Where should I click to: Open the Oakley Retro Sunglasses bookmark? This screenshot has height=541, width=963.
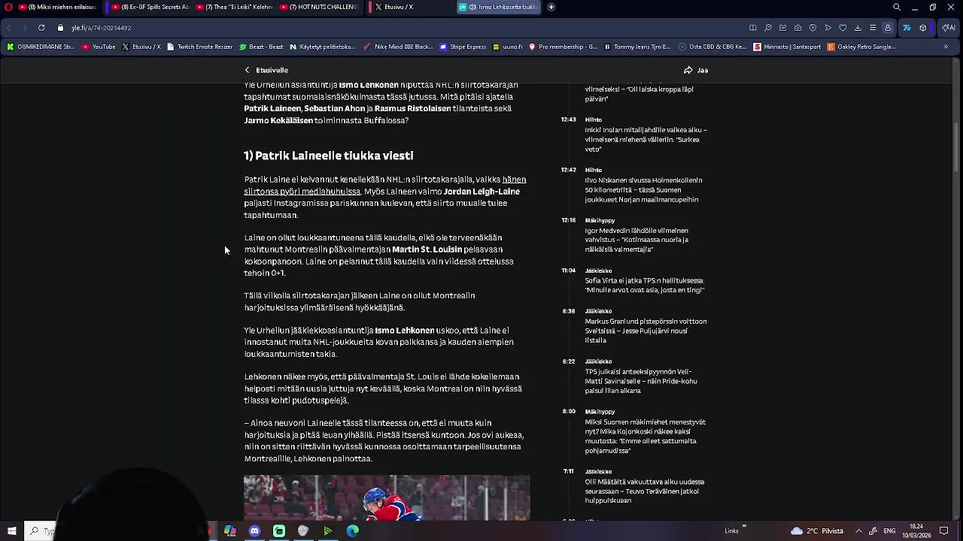[x=861, y=47]
